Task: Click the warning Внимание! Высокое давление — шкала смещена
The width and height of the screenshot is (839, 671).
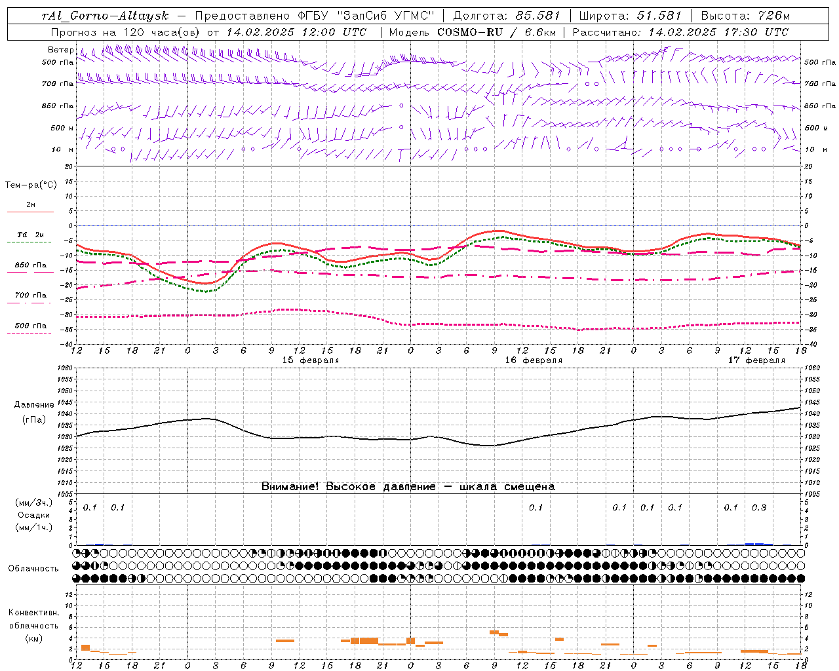Action: pos(408,487)
